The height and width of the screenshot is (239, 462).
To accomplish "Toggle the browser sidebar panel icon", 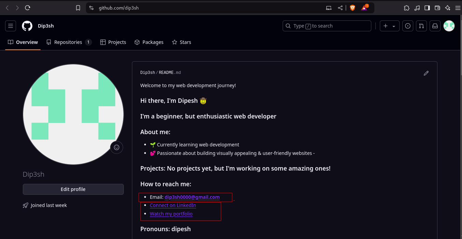I will (427, 7).
